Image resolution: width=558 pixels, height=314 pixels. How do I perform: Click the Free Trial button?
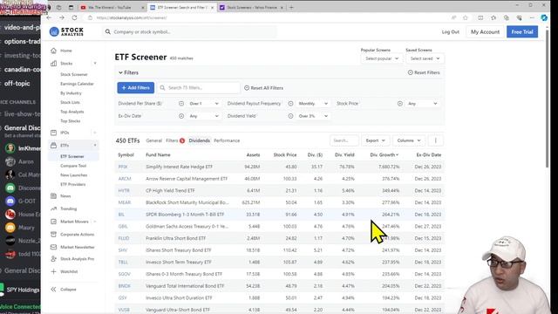[x=522, y=31]
